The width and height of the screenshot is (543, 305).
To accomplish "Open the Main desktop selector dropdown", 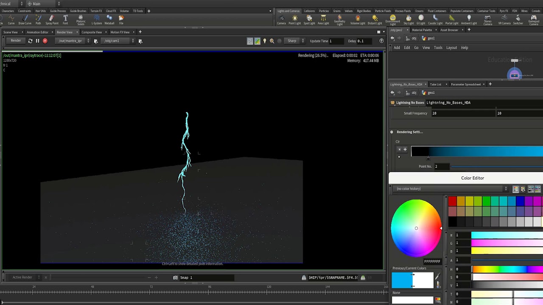I will coord(44,4).
